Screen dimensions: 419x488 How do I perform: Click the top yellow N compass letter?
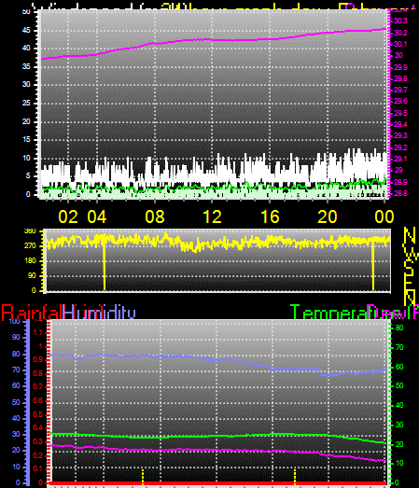[410, 235]
